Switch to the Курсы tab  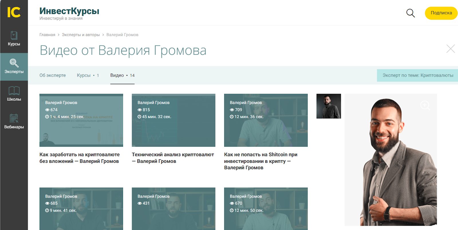click(88, 75)
